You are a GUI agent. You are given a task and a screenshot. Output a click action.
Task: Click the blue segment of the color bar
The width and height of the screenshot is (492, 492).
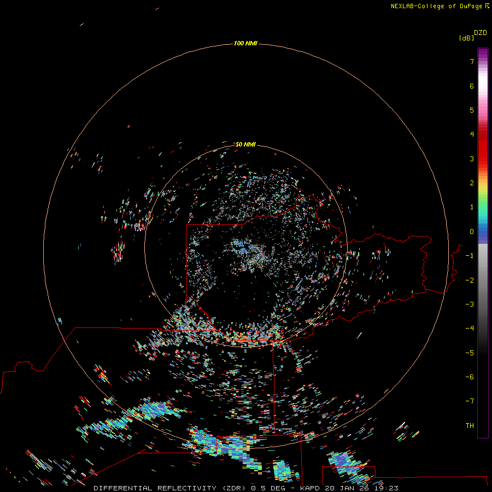483,232
